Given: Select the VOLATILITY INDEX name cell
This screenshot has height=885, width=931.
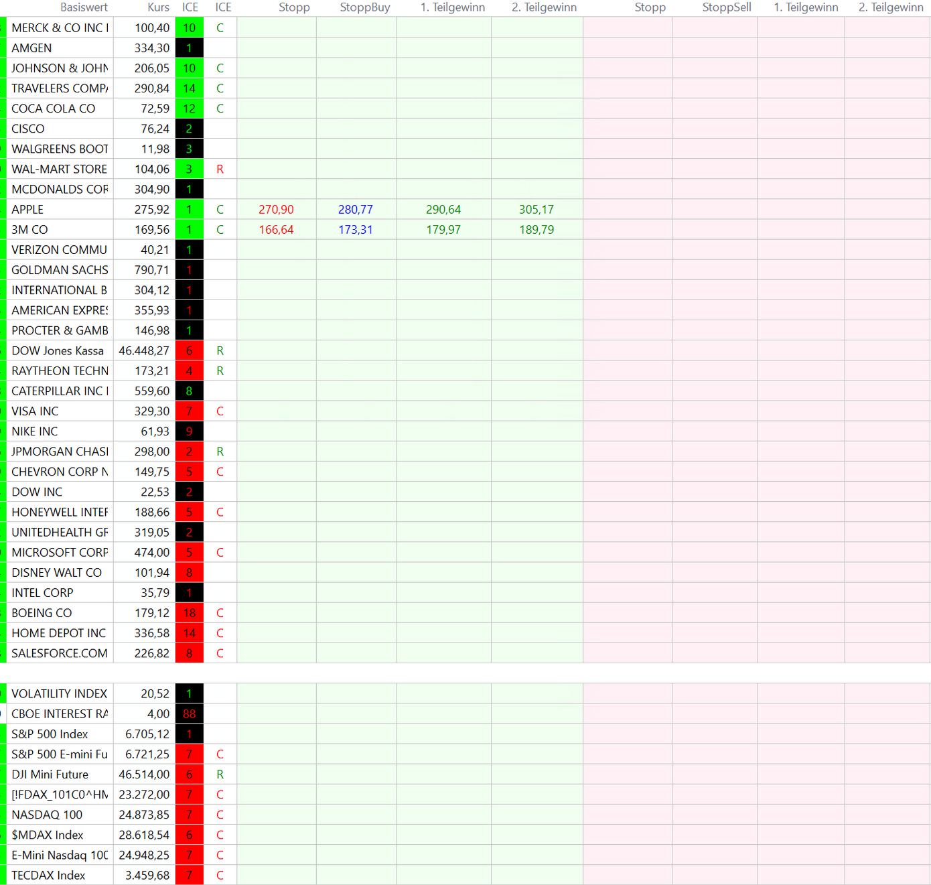Looking at the screenshot, I should click(x=59, y=694).
